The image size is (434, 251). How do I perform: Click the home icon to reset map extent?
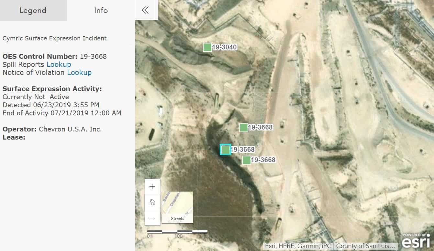[x=152, y=203]
